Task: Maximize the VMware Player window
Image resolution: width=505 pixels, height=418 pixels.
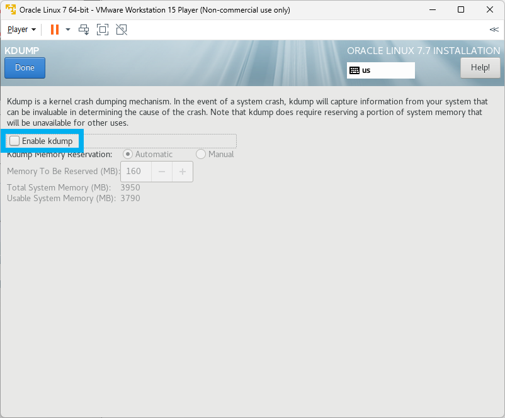Action: point(461,9)
